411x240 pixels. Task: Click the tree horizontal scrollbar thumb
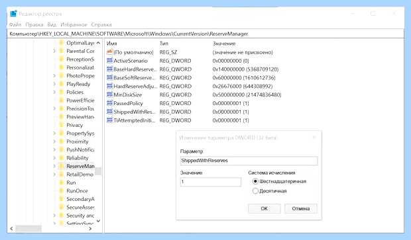point(29,229)
